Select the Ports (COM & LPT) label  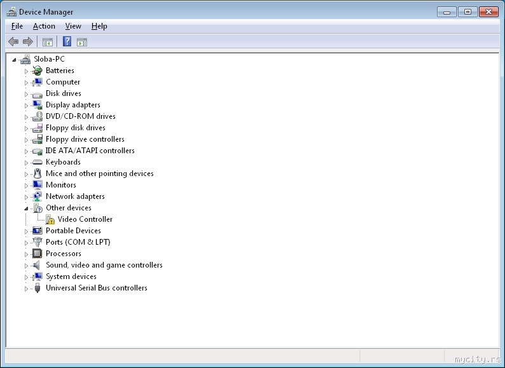pos(78,242)
